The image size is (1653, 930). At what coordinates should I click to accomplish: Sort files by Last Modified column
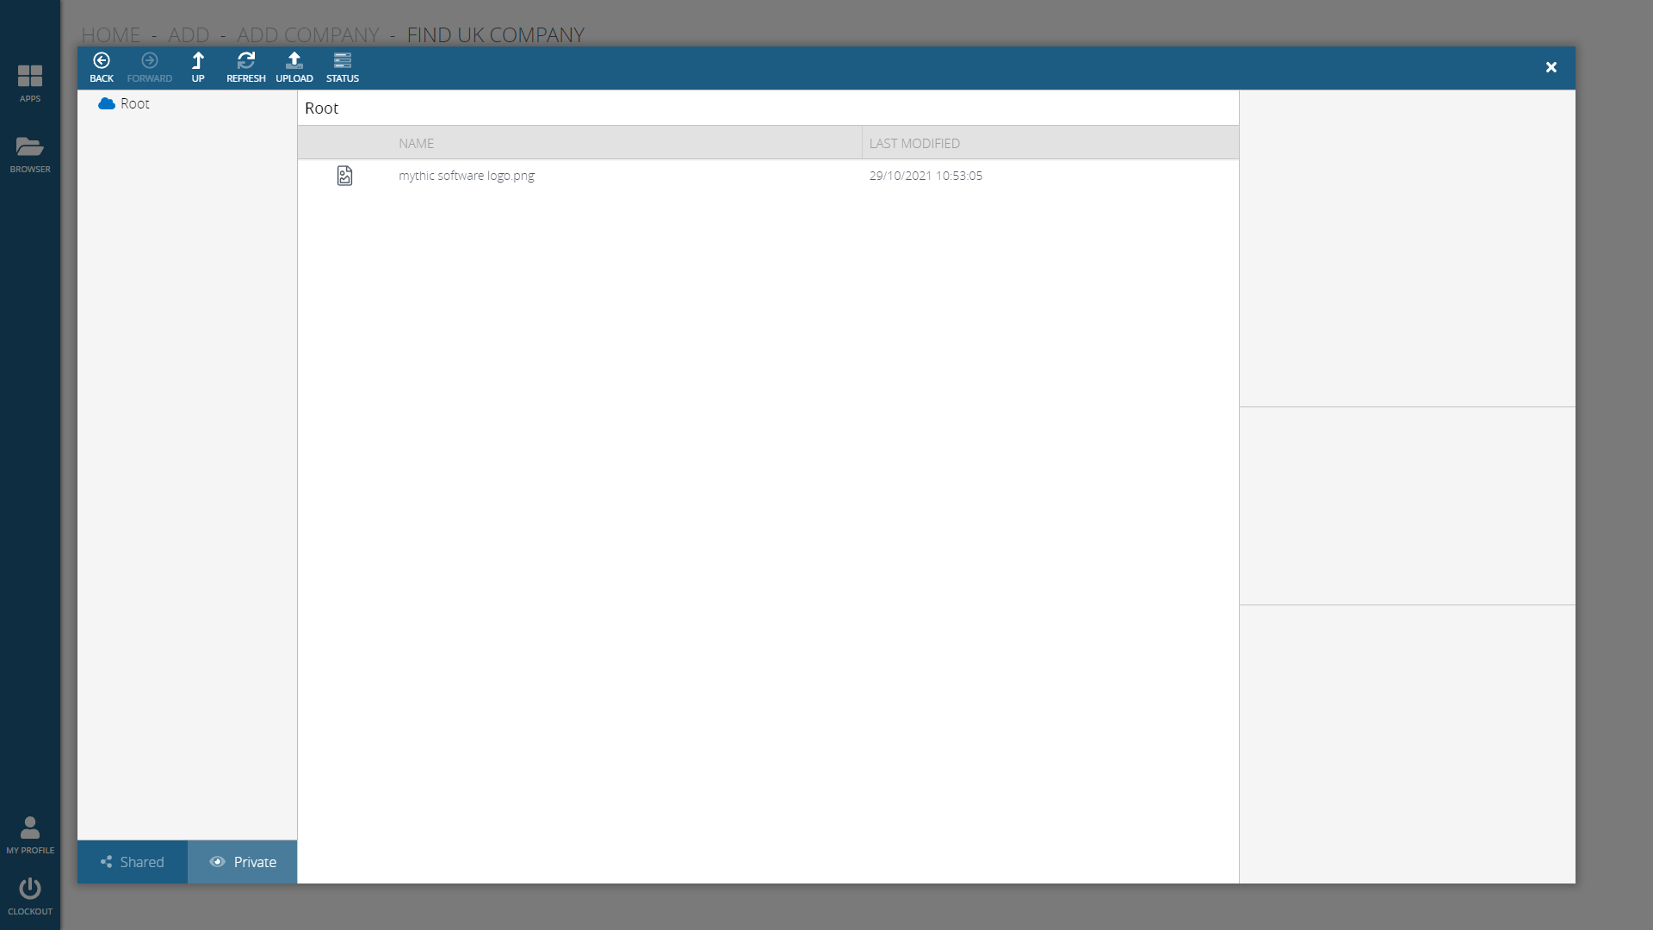(x=914, y=143)
